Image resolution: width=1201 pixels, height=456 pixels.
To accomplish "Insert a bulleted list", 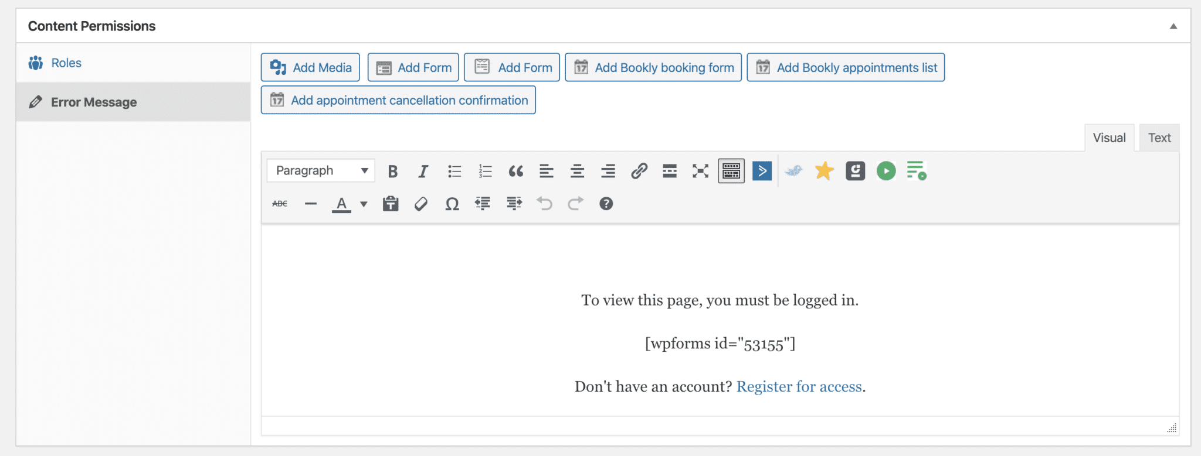I will tap(454, 171).
